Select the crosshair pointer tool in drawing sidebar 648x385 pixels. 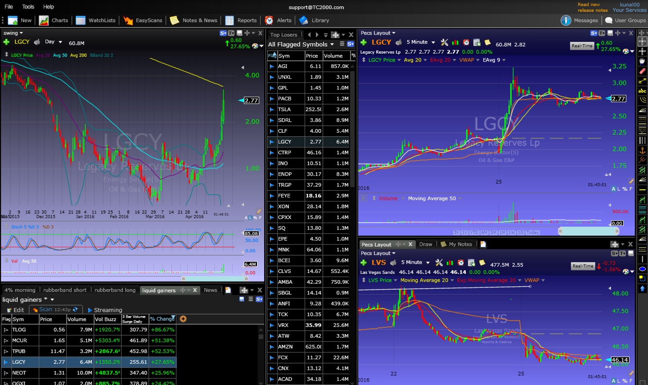tap(643, 41)
